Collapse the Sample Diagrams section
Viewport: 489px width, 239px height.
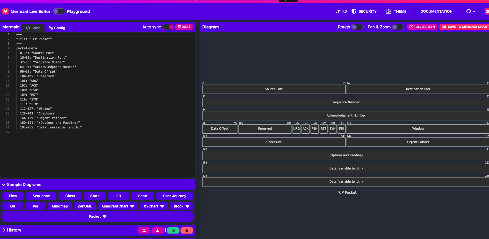coord(98,184)
